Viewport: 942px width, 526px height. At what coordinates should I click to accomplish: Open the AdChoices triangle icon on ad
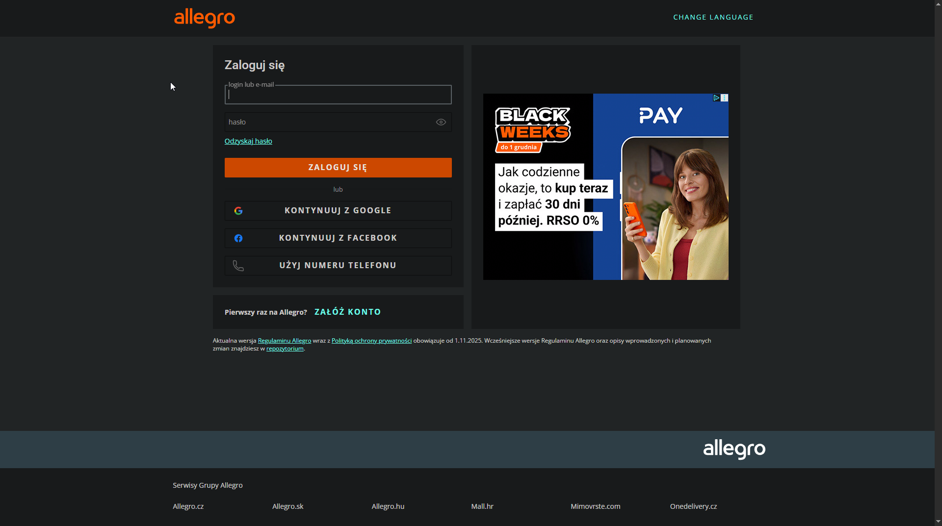[716, 98]
